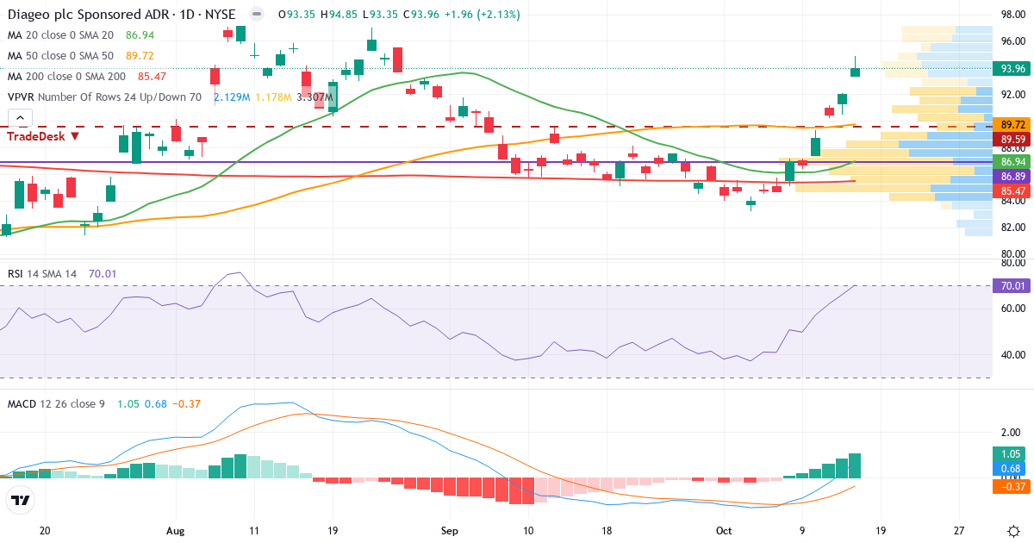Click the Sep label on time axis

pos(448,531)
